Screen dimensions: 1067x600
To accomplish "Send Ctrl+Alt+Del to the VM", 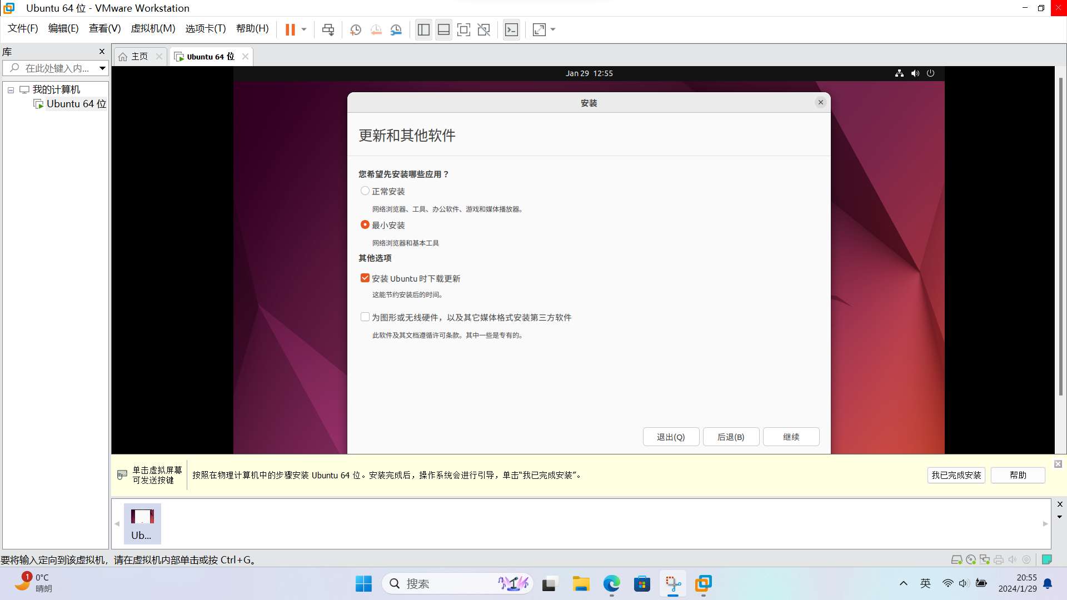I will pos(328,29).
